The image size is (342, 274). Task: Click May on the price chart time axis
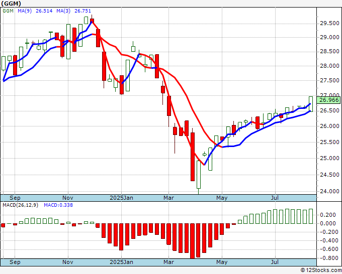(x=222, y=198)
